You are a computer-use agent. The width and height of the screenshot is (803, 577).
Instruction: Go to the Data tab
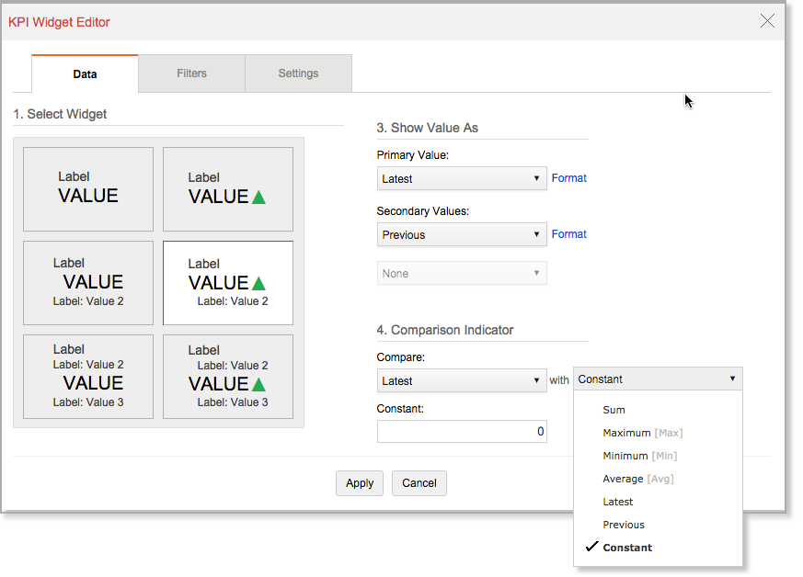click(85, 74)
